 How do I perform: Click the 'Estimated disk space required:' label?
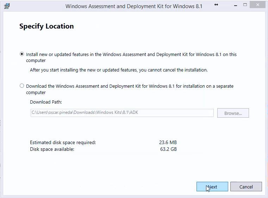[x=63, y=142]
